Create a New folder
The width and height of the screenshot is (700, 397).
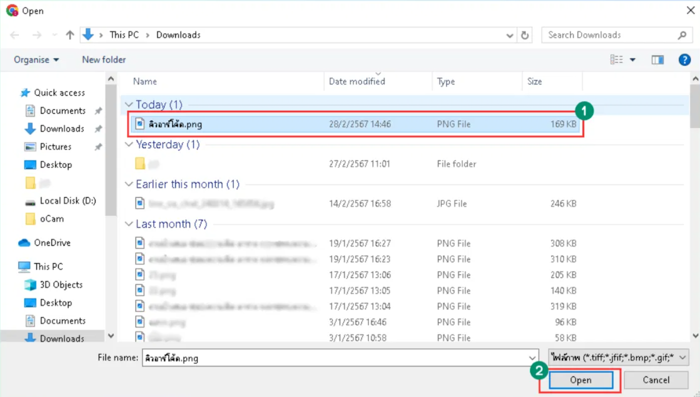click(x=104, y=59)
